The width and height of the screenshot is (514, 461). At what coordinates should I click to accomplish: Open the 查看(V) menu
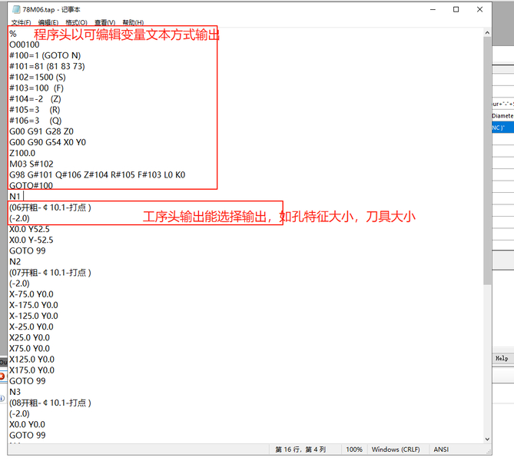coord(105,22)
